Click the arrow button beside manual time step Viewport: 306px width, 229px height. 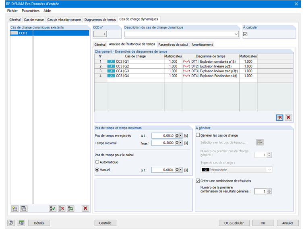click(181, 170)
